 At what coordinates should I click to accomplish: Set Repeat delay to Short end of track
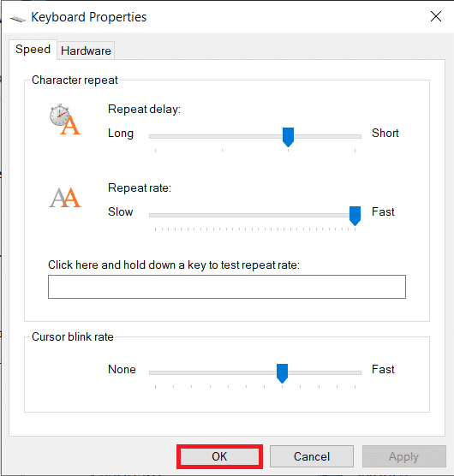coord(355,137)
